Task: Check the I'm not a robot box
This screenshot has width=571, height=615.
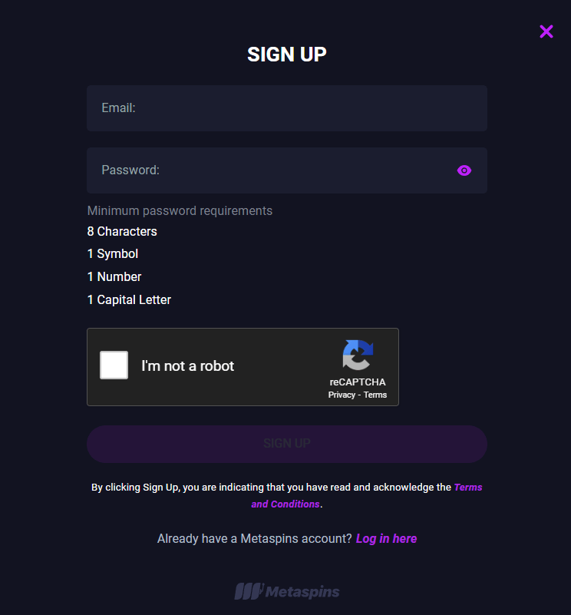Action: (x=114, y=365)
